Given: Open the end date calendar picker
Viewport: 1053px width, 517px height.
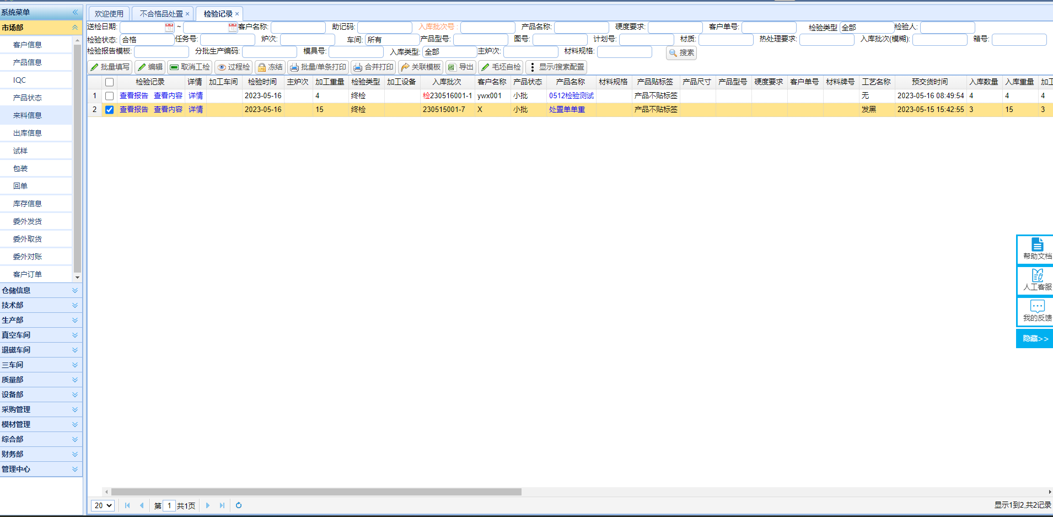Looking at the screenshot, I should [x=233, y=27].
